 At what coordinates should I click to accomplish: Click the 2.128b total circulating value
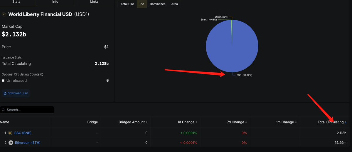(102, 64)
